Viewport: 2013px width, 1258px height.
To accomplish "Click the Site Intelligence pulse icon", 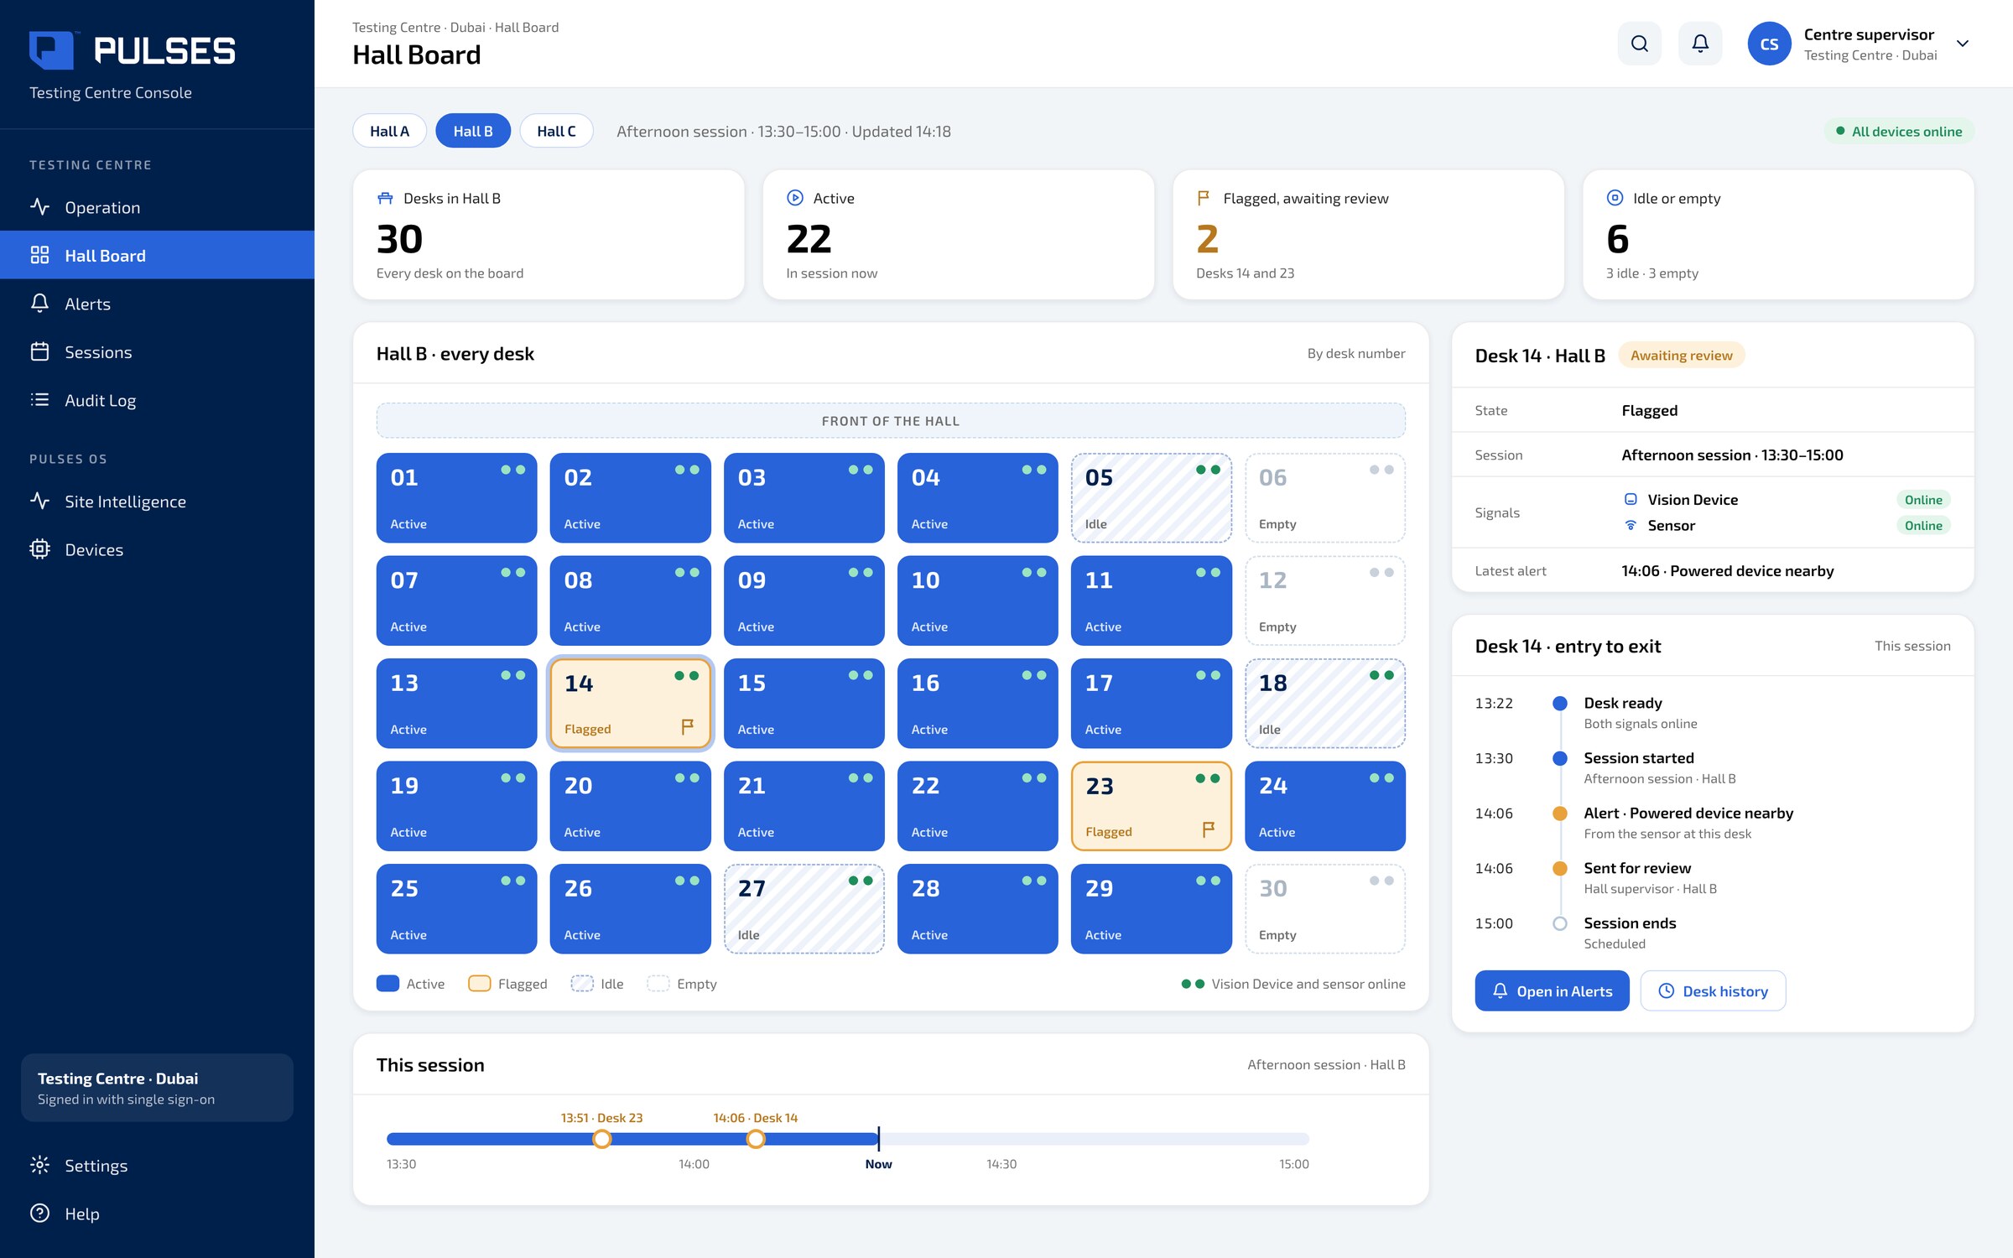I will (x=39, y=502).
